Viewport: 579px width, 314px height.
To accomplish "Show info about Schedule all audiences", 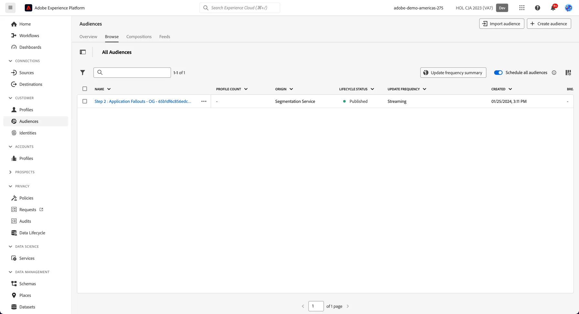I will click(x=554, y=73).
